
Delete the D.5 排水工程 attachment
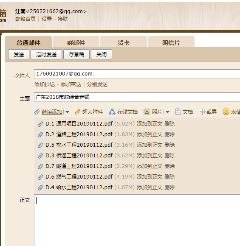(169, 145)
